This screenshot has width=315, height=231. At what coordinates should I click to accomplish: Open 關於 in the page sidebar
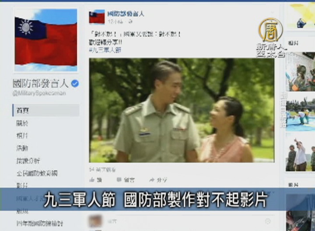coord(22,123)
